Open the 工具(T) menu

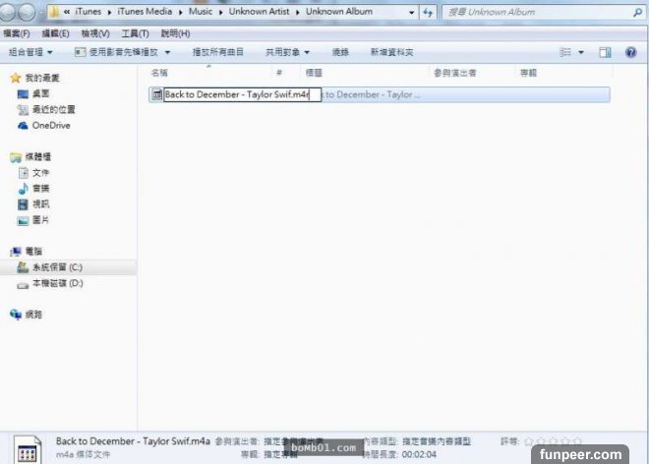136,33
